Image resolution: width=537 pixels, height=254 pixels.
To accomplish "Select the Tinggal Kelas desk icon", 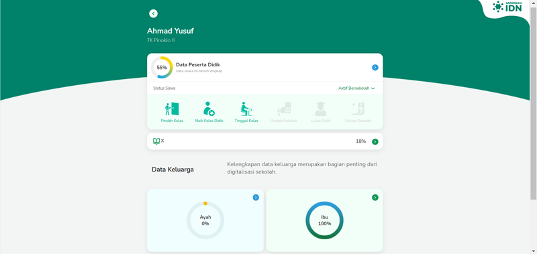I will point(246,109).
